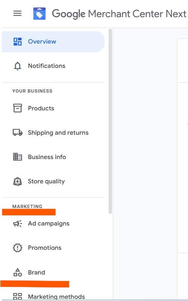Open the hamburger navigation menu

17,13
